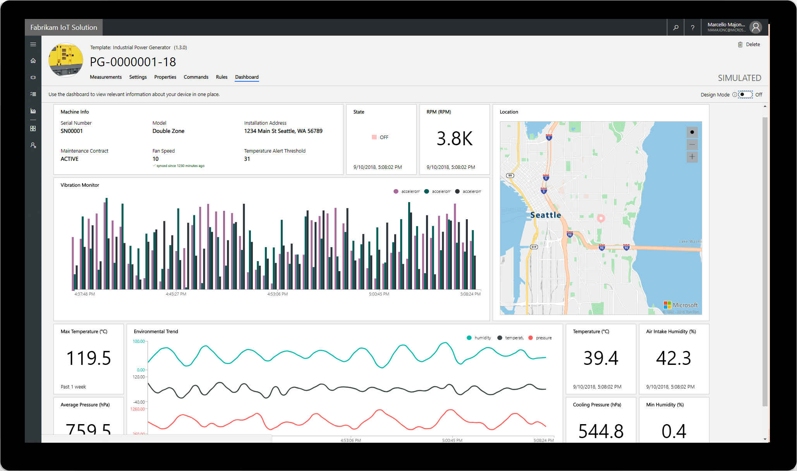Expand the hamburger navigation menu
The height and width of the screenshot is (471, 797).
33,45
